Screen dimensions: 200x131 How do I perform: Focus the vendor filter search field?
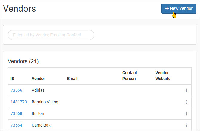coord(51,35)
